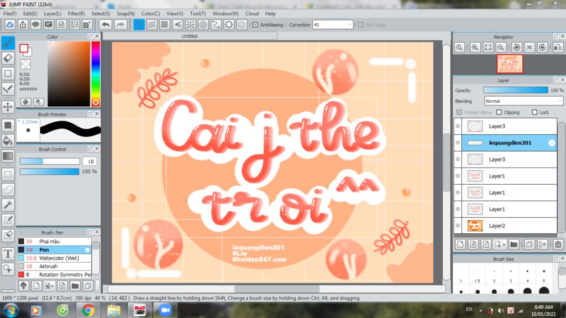Image resolution: width=566 pixels, height=318 pixels.
Task: Choose brush size preset 1.5
Action: point(477,275)
